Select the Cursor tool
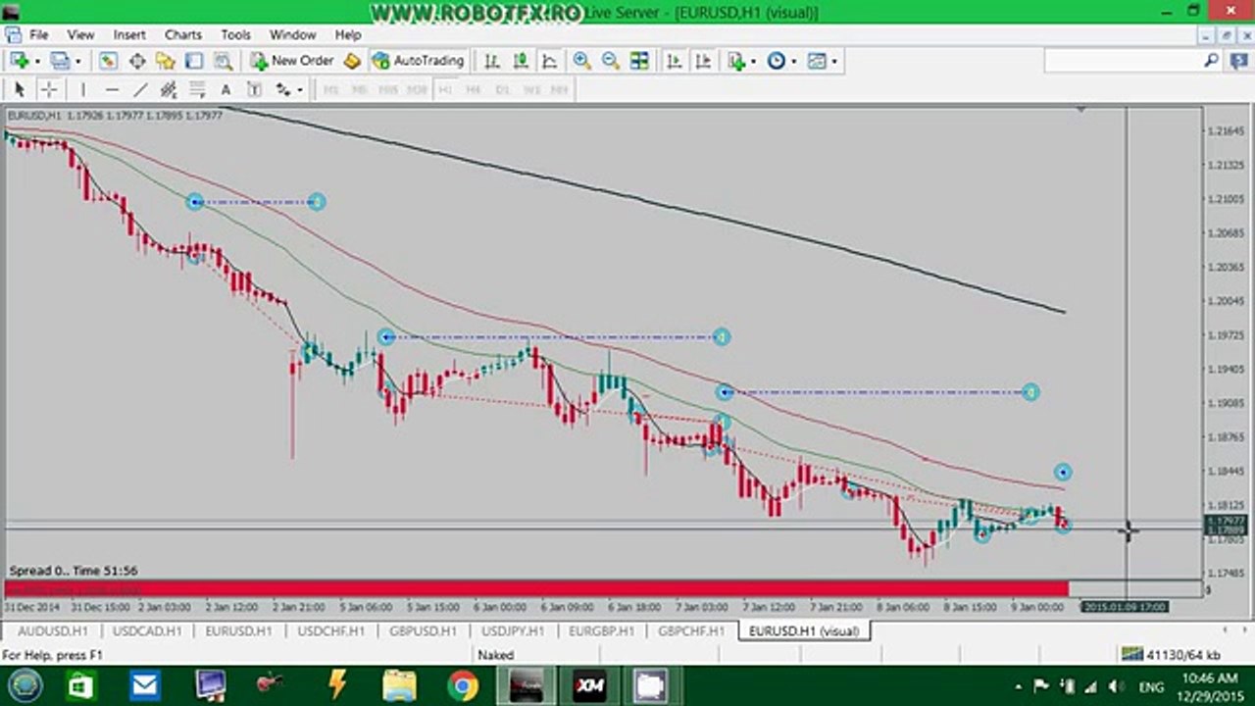This screenshot has height=706, width=1255. coord(20,89)
